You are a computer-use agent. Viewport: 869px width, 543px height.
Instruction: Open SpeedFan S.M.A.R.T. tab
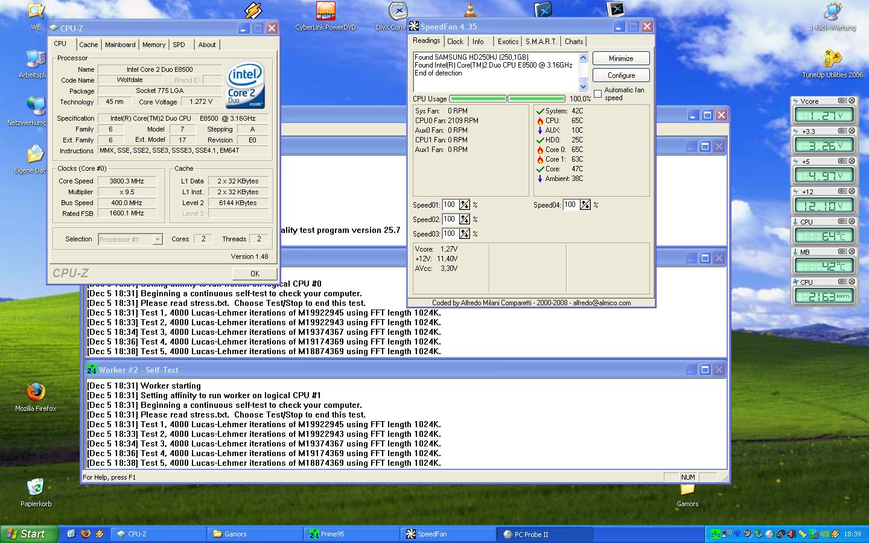pyautogui.click(x=541, y=42)
